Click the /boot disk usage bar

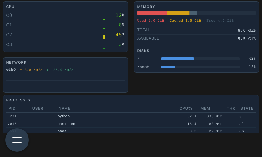click(200, 67)
